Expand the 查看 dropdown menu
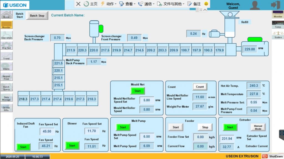The image size is (284, 159). (127, 4)
